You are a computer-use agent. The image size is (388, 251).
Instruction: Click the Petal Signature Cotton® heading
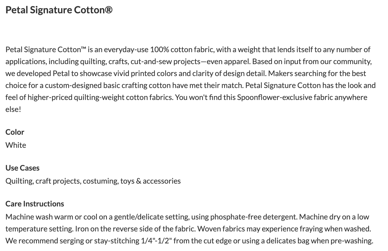tap(59, 10)
